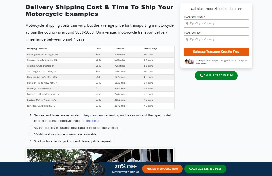Select the Los Angeles to Las Vegas row
The height and width of the screenshot is (176, 272).
point(100,54)
